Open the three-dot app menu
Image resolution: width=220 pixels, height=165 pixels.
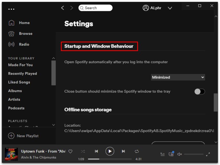(x=11, y=9)
